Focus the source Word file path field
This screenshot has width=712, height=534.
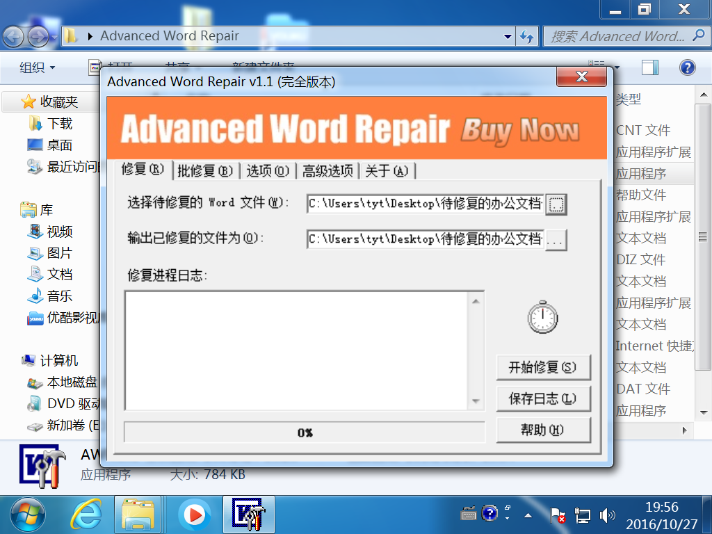coord(426,204)
